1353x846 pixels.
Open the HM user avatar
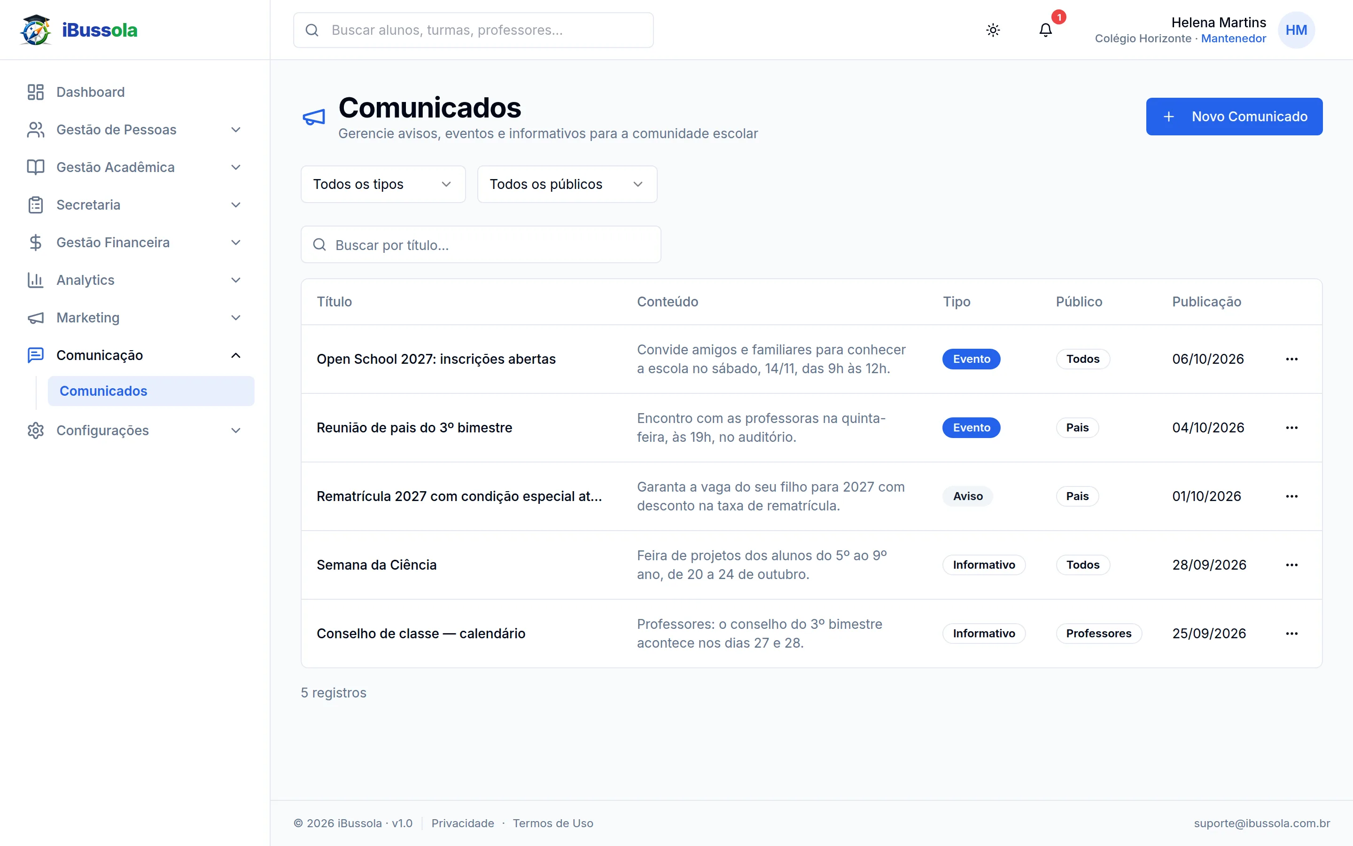click(x=1296, y=30)
